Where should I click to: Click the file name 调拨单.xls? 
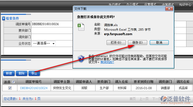coord(111,25)
